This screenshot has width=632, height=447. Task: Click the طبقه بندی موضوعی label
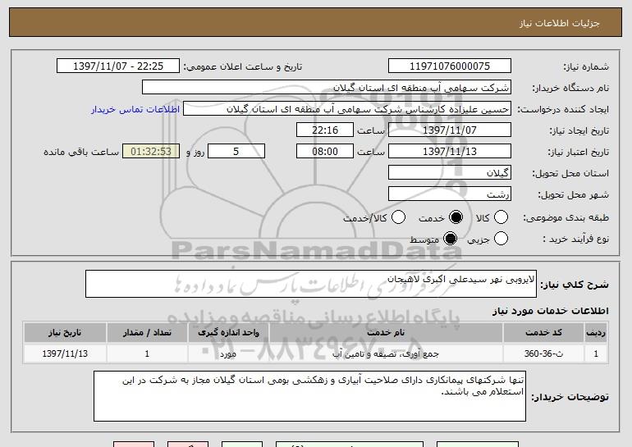(566, 217)
